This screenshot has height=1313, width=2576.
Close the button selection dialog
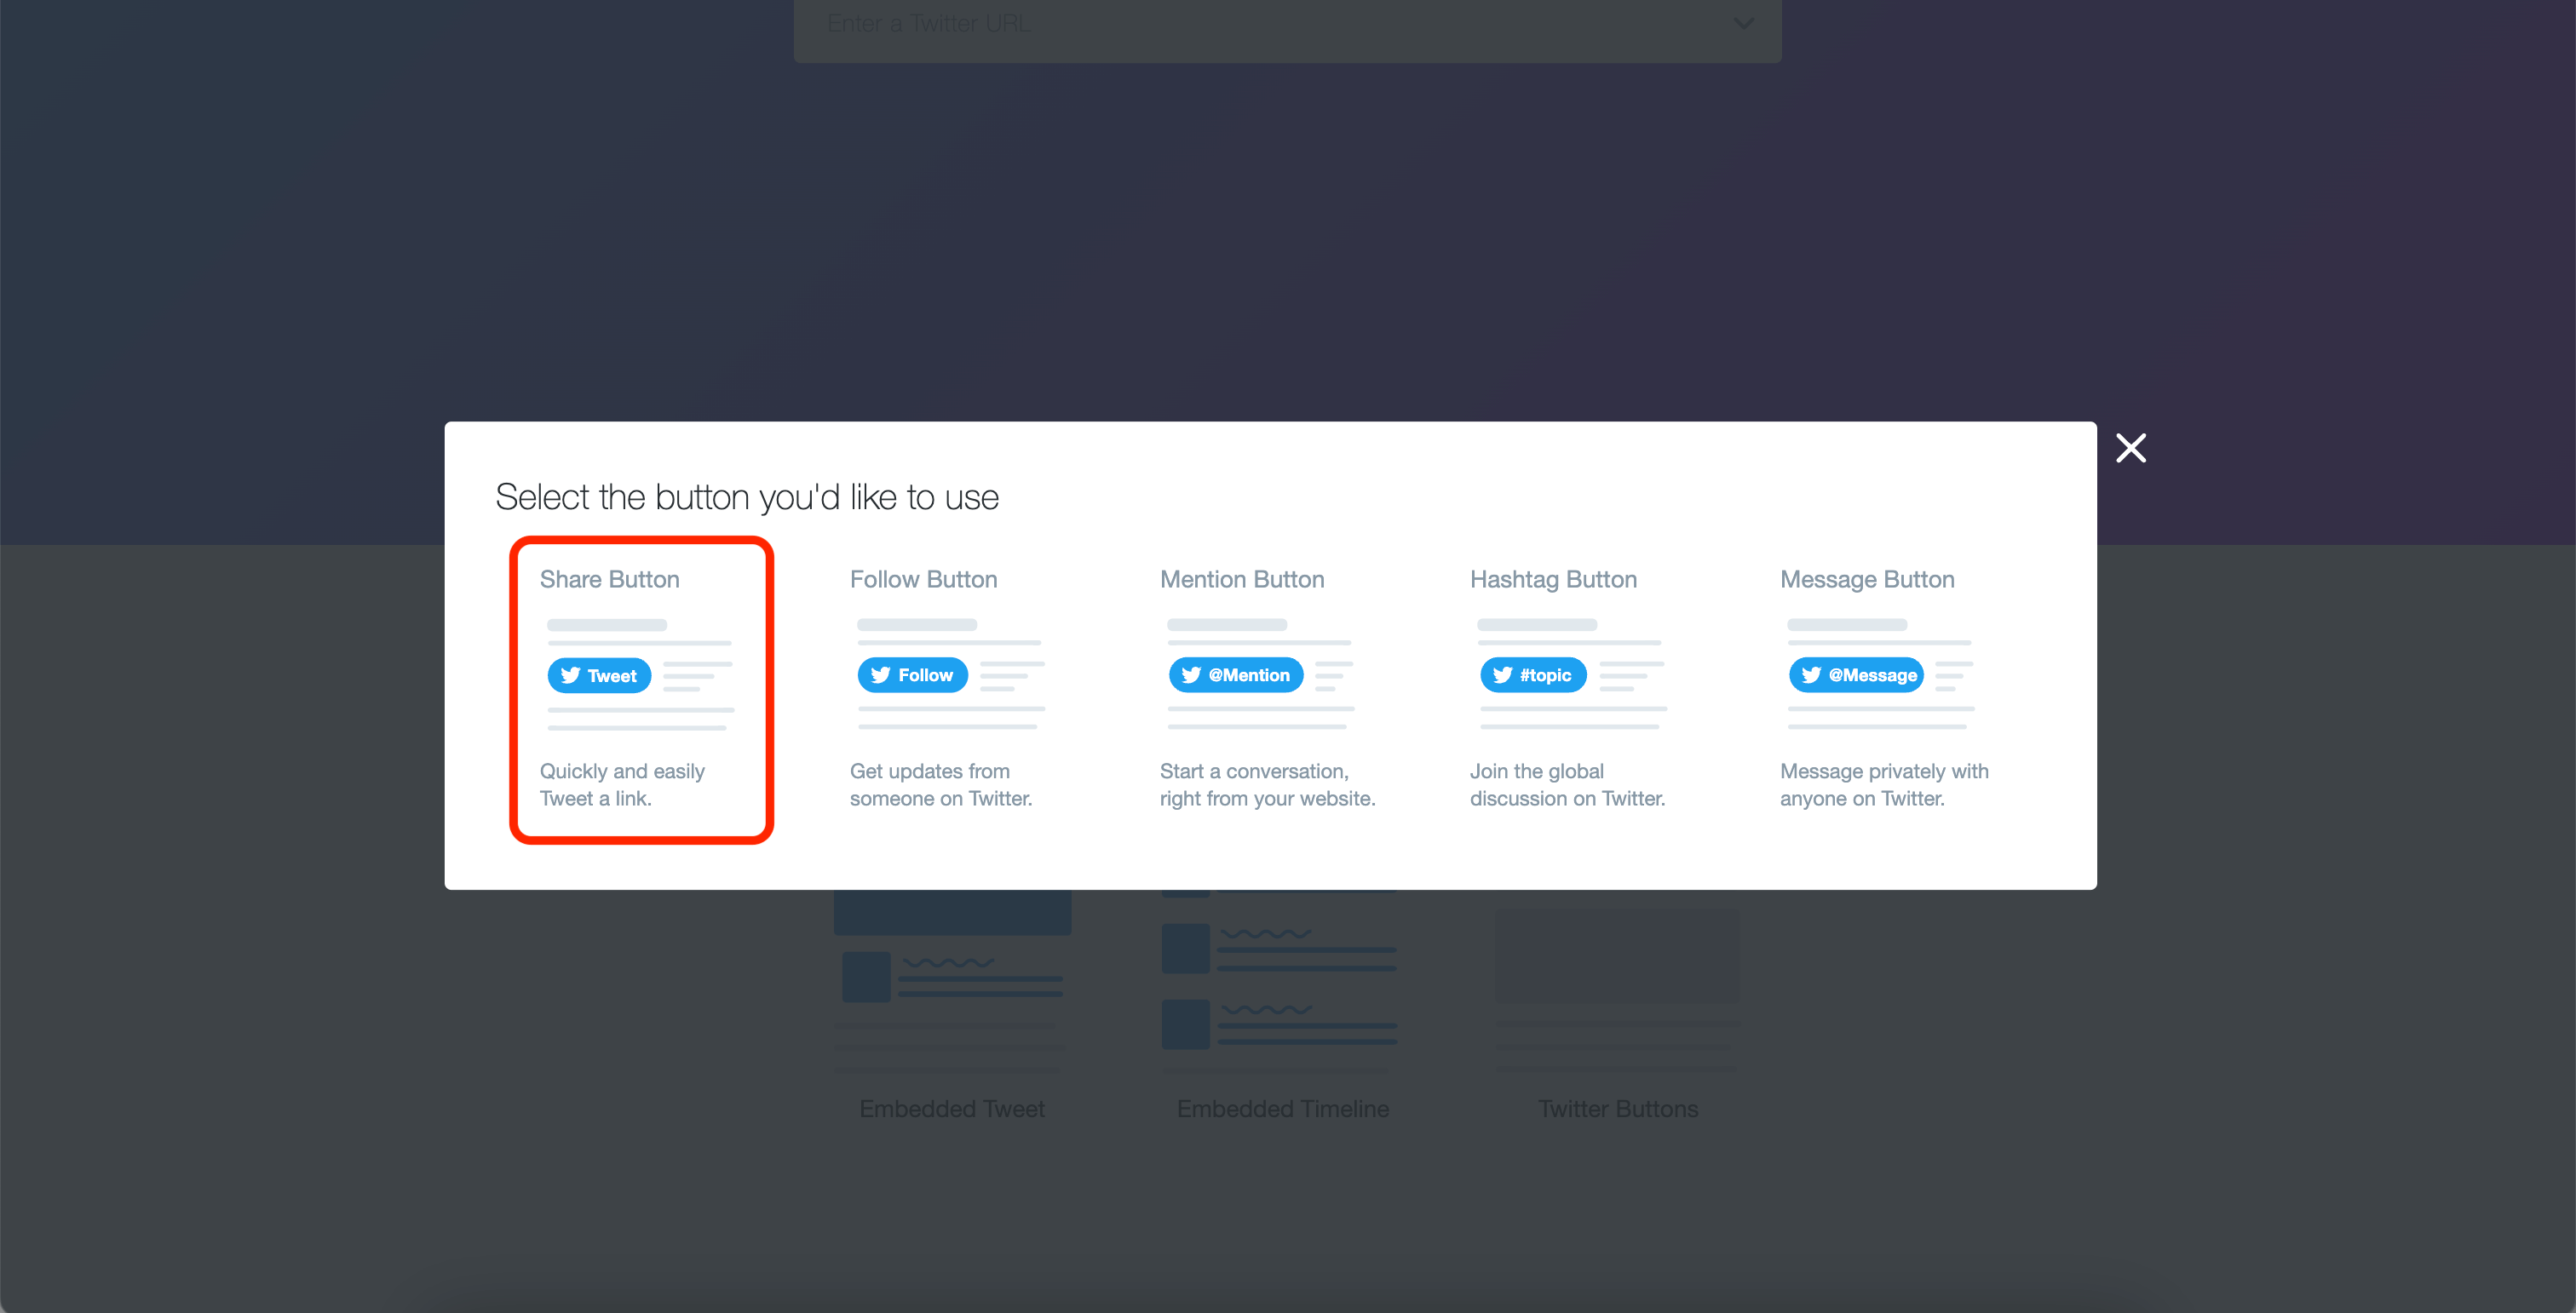point(2131,448)
